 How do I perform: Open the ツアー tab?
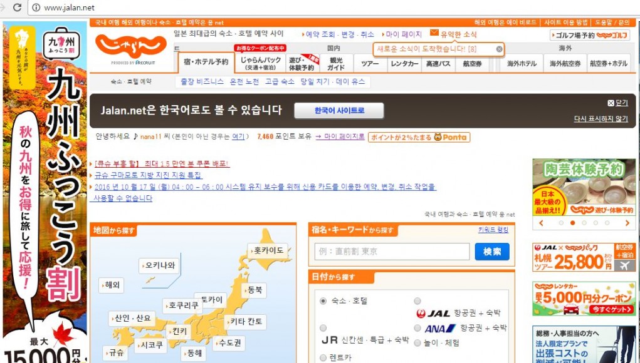[x=370, y=64]
